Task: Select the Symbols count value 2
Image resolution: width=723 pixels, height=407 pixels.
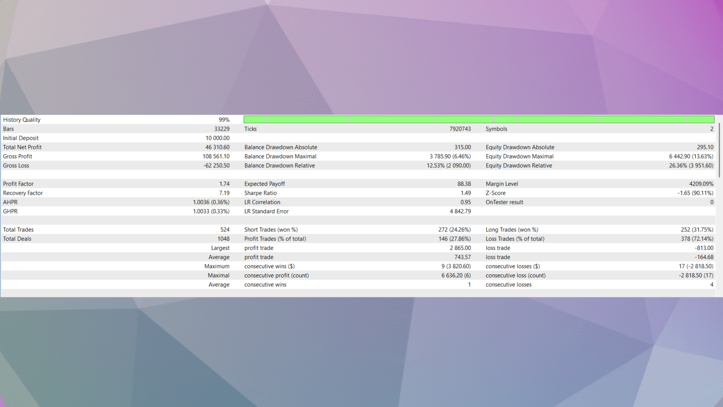Action: 712,129
